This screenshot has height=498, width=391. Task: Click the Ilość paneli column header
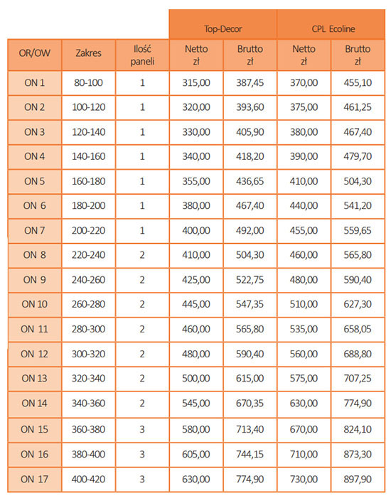coord(142,55)
